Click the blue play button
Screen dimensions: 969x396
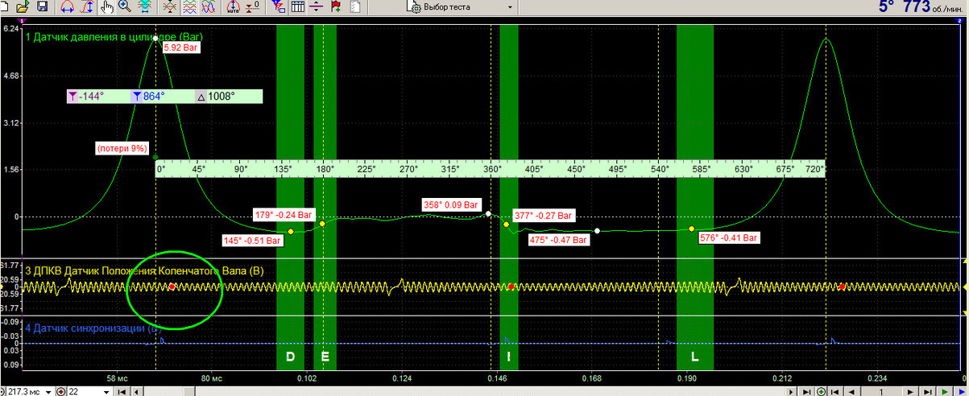[961, 390]
